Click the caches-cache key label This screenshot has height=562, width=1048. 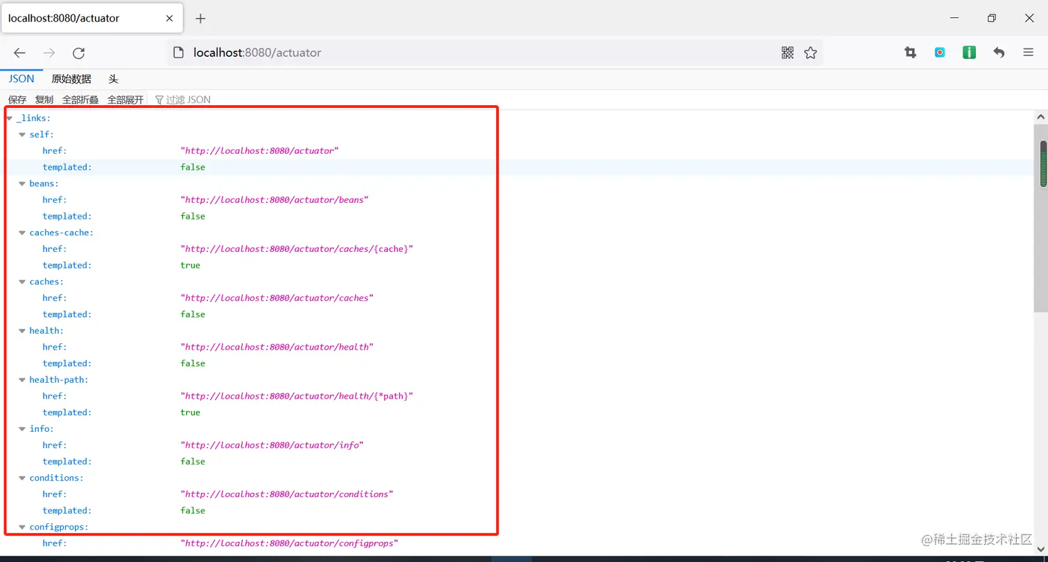pos(61,233)
